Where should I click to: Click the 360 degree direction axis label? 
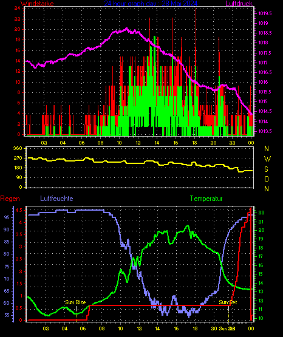tap(18, 149)
